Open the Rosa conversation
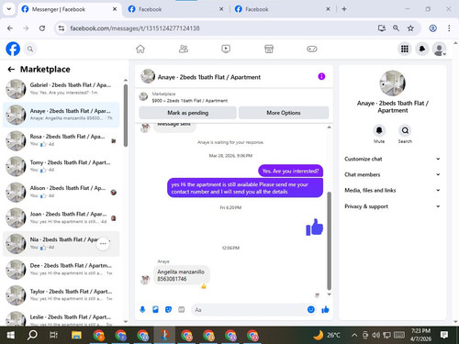 pos(62,140)
